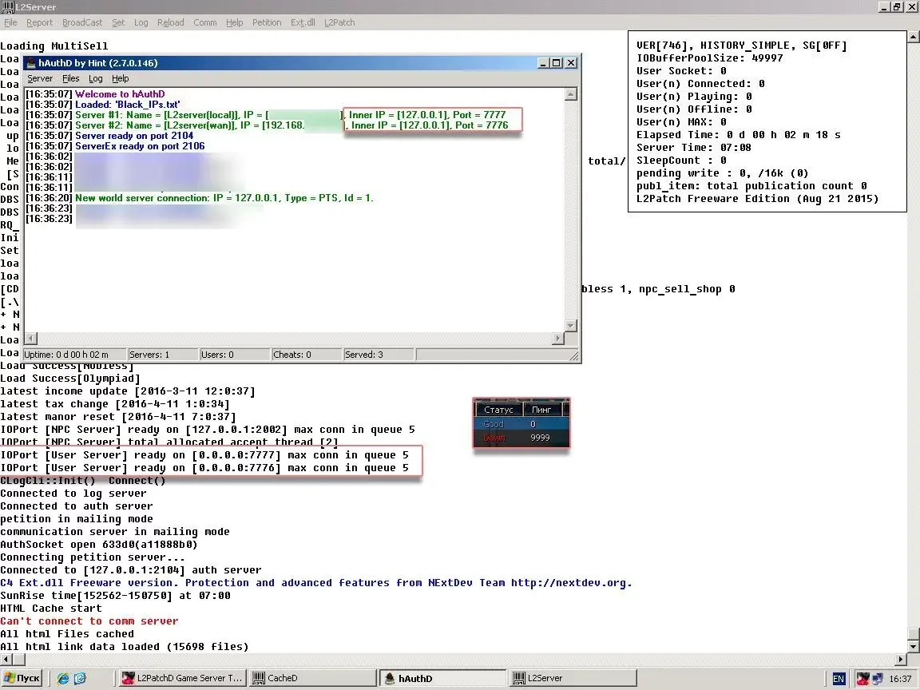This screenshot has height=690, width=920.
Task: Click hAuthD horizontal scroll left arrow
Action: click(30, 338)
